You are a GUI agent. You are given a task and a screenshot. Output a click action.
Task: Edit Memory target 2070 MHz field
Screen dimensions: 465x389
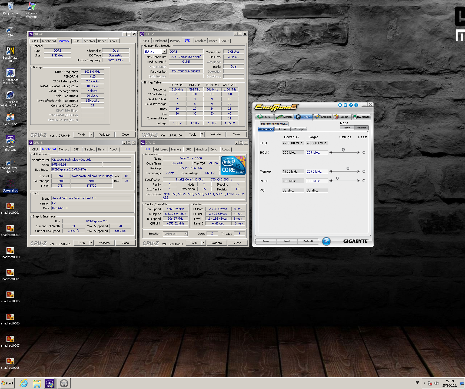point(317,172)
